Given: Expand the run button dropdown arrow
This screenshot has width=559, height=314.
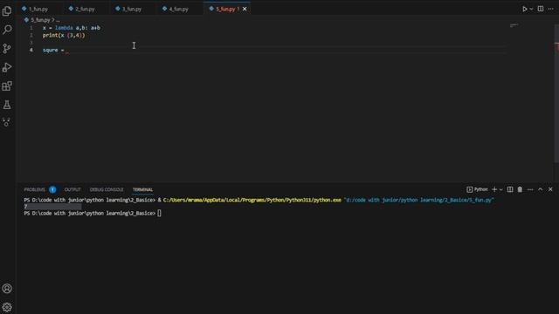Looking at the screenshot, I should click(x=531, y=9).
